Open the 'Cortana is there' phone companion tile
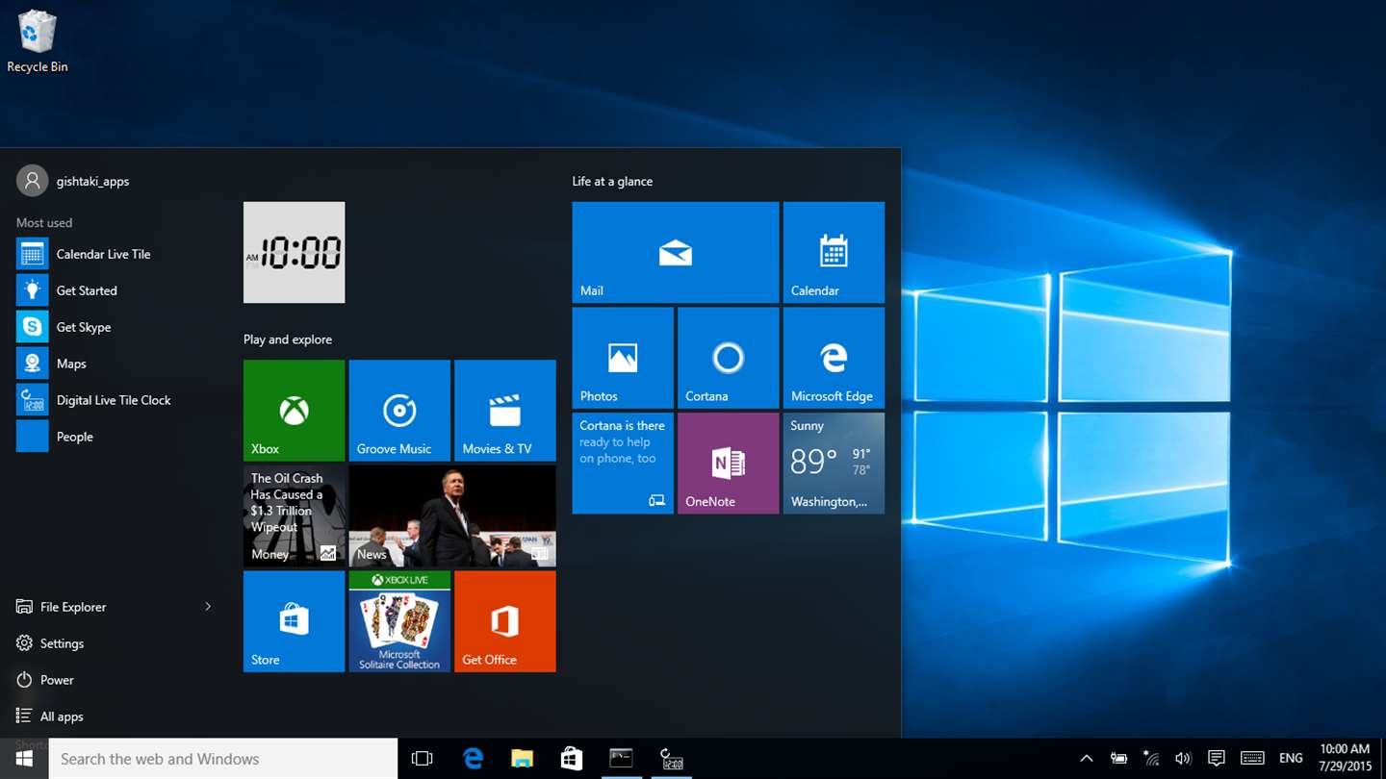 [x=623, y=464]
